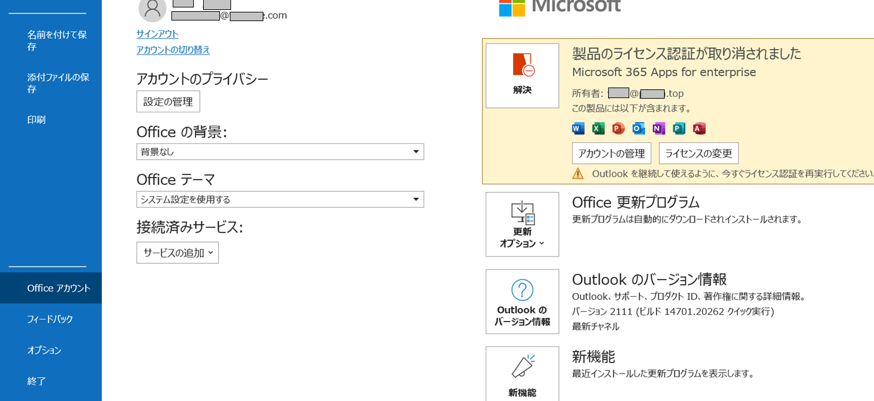Click the アカウントの管理 button

pyautogui.click(x=611, y=153)
